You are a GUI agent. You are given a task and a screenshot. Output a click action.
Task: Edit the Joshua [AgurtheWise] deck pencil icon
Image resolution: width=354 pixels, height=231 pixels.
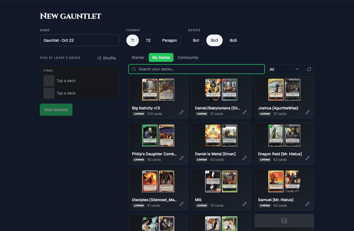pos(308,112)
